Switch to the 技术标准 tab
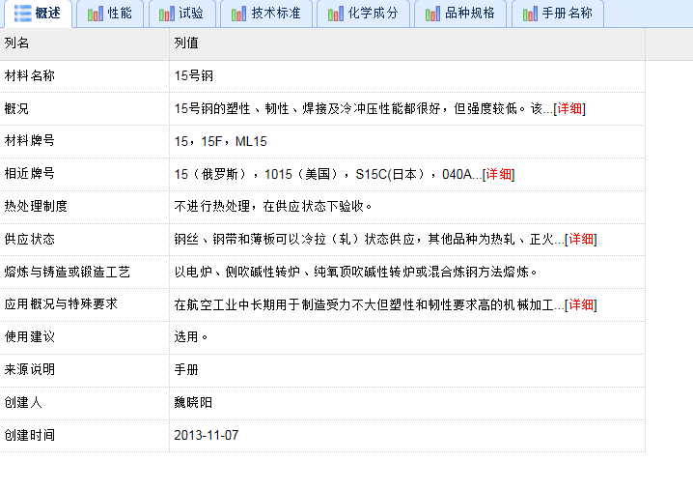Screen dimensions: 693x490 click(266, 14)
